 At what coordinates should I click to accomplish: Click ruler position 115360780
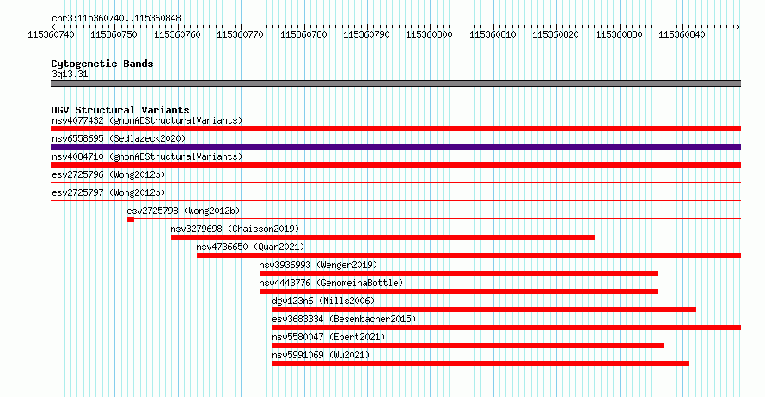pyautogui.click(x=303, y=34)
